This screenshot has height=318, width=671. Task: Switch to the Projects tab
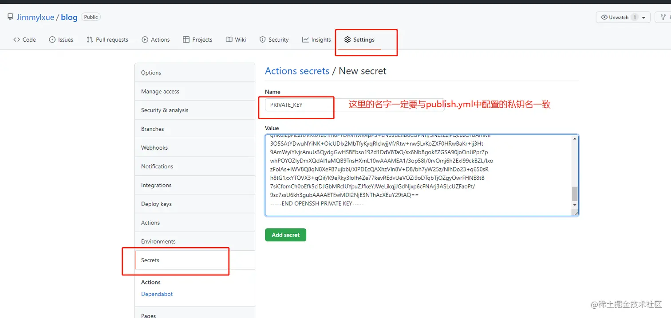197,39
